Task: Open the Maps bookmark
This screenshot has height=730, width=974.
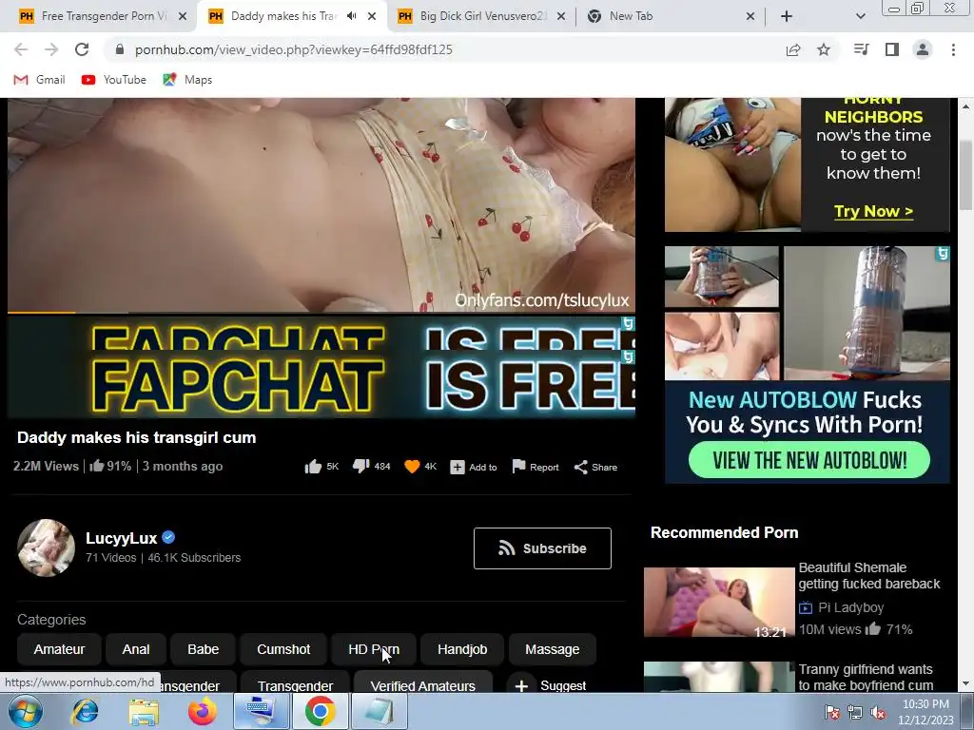Action: [187, 80]
